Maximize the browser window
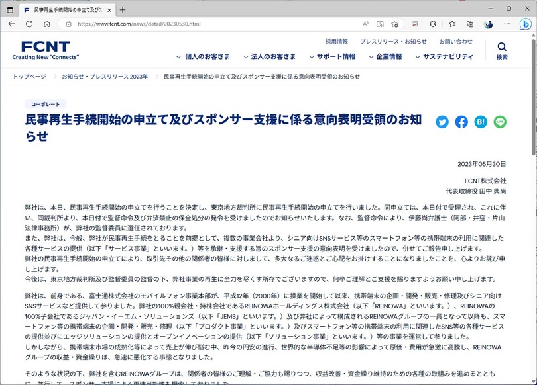The image size is (537, 385). point(509,9)
